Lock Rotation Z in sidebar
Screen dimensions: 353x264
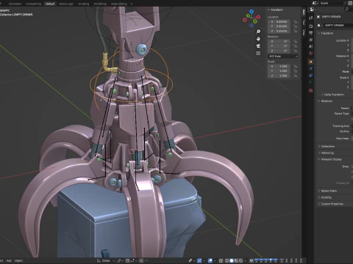295,51
